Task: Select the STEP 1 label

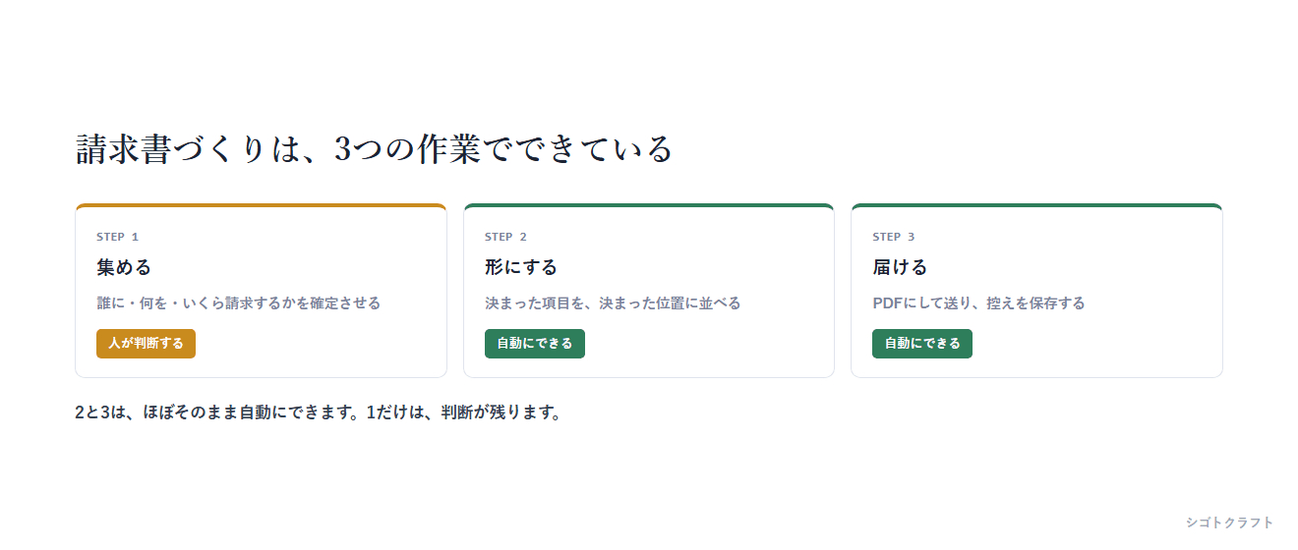Action: point(117,237)
